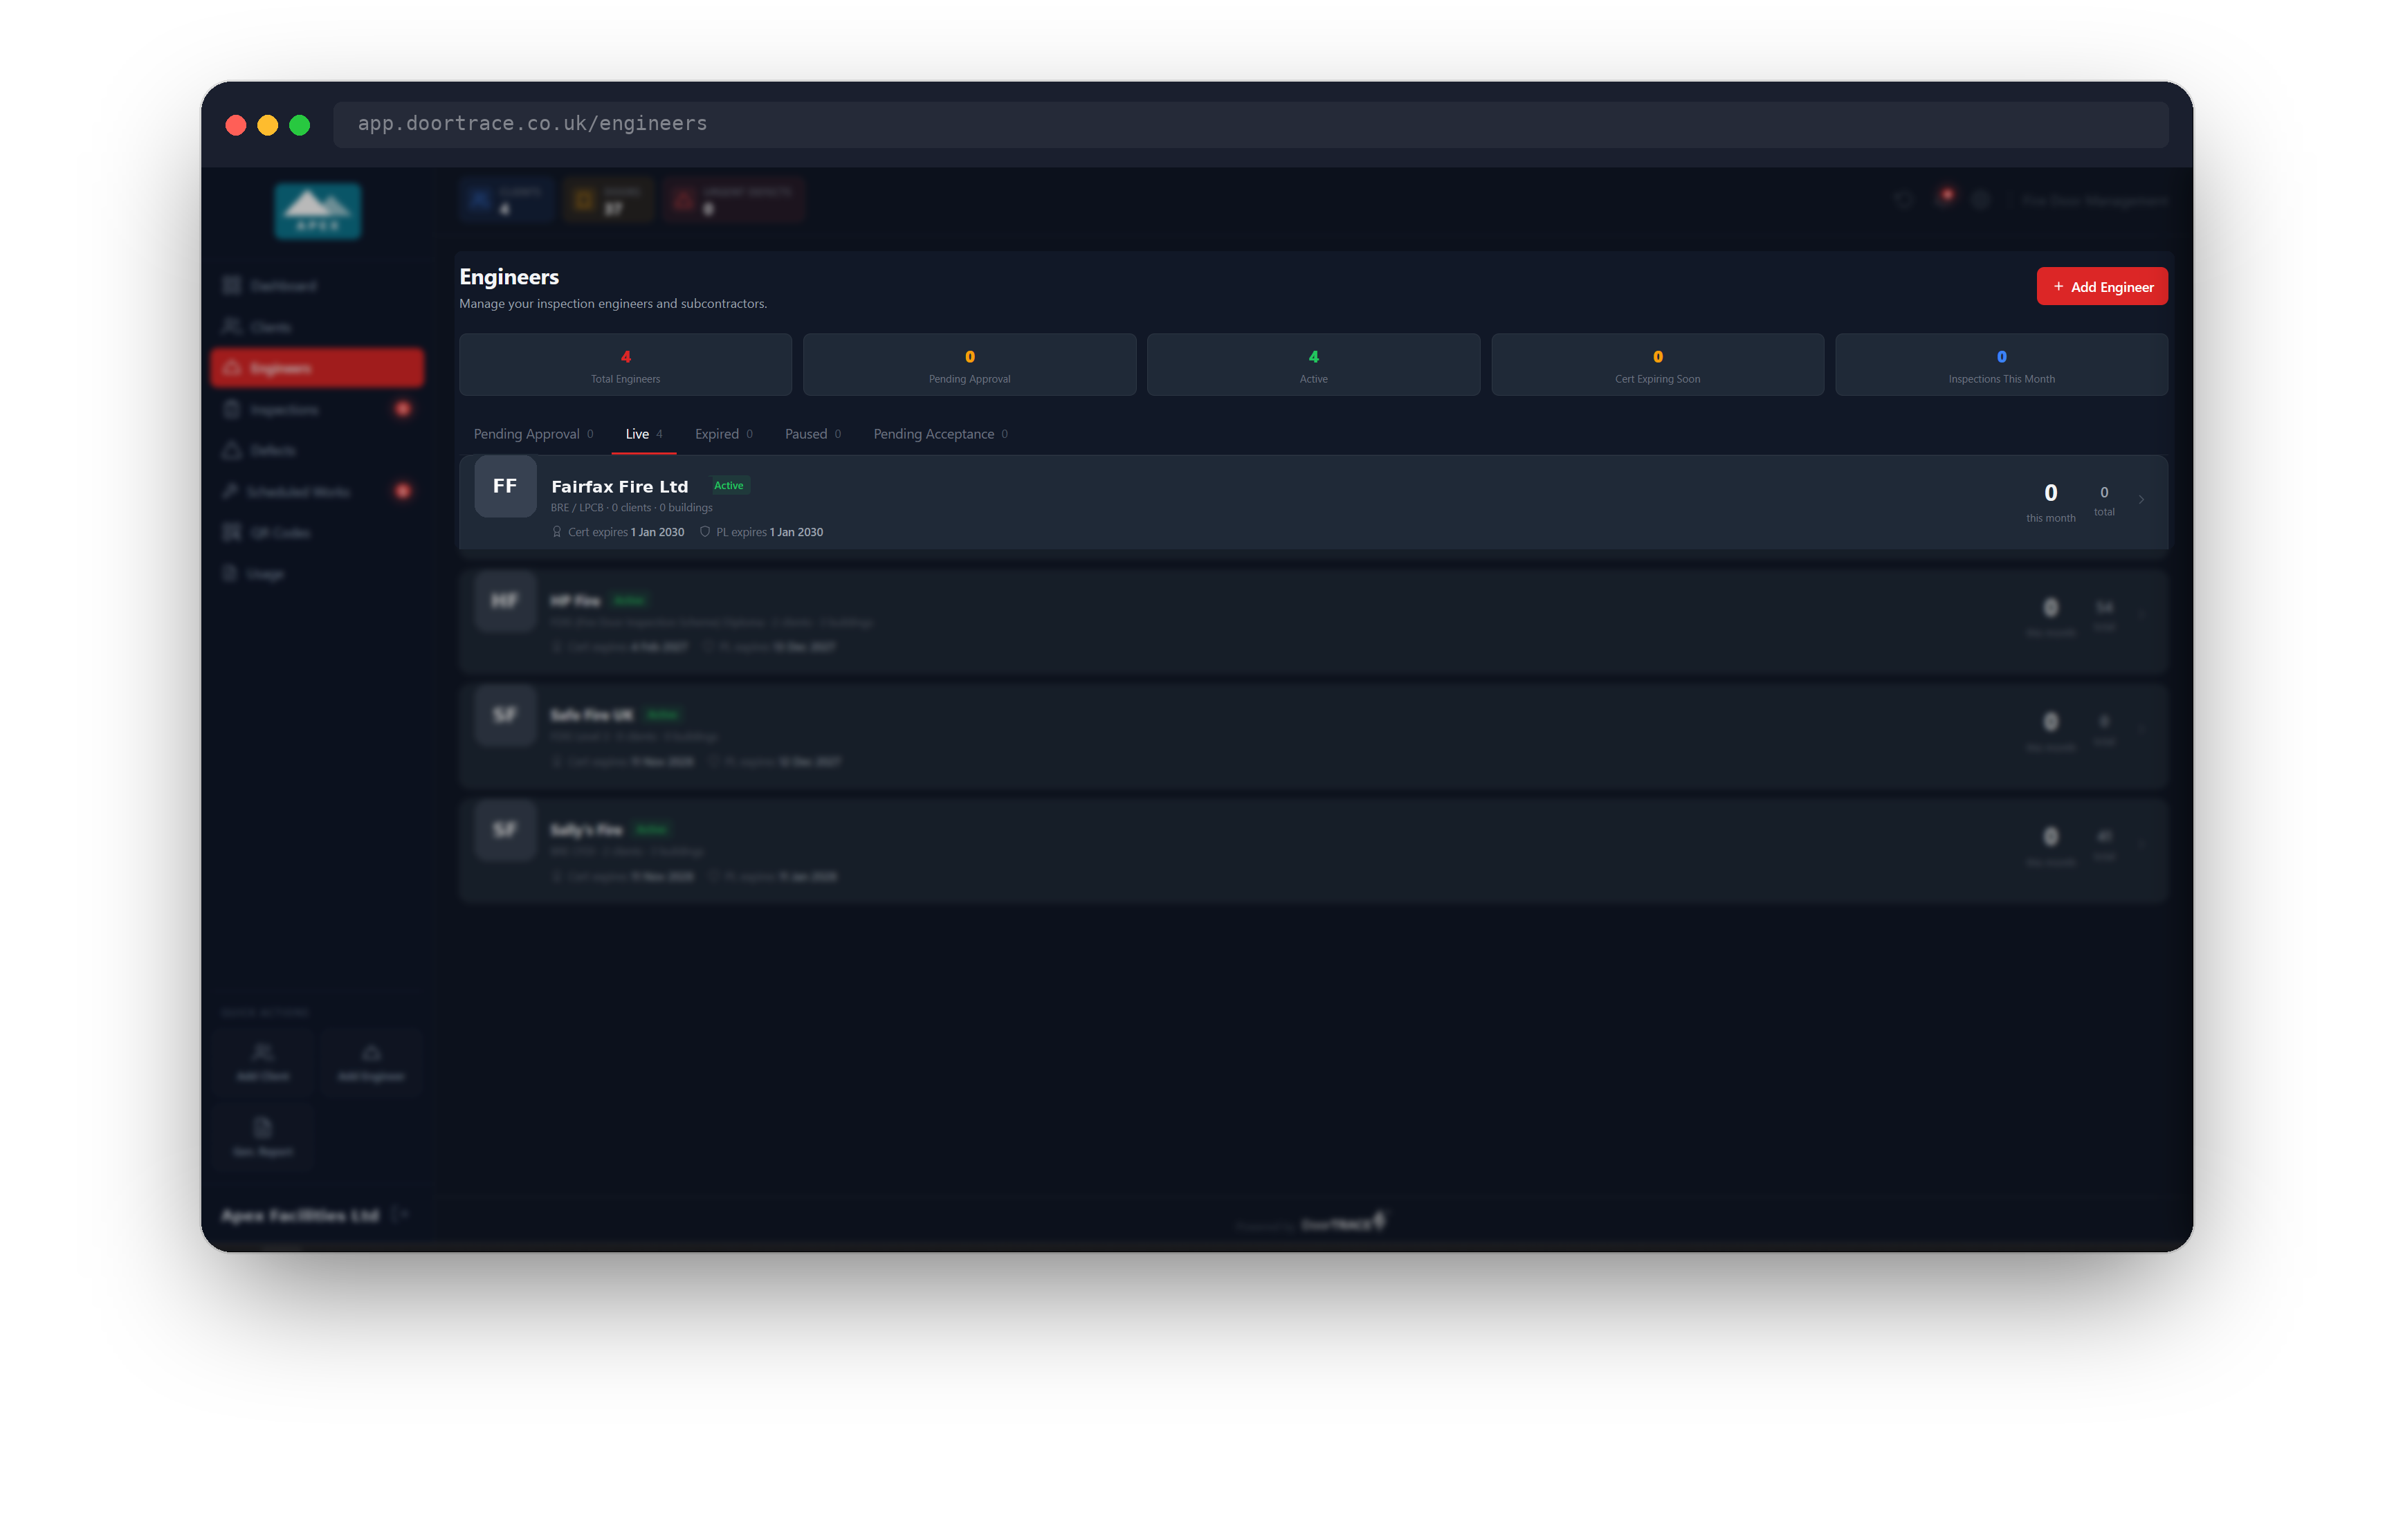Click the Total Engineers stat card

625,365
